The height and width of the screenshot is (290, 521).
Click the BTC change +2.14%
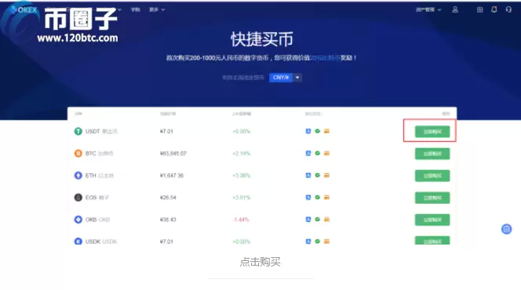pos(241,154)
